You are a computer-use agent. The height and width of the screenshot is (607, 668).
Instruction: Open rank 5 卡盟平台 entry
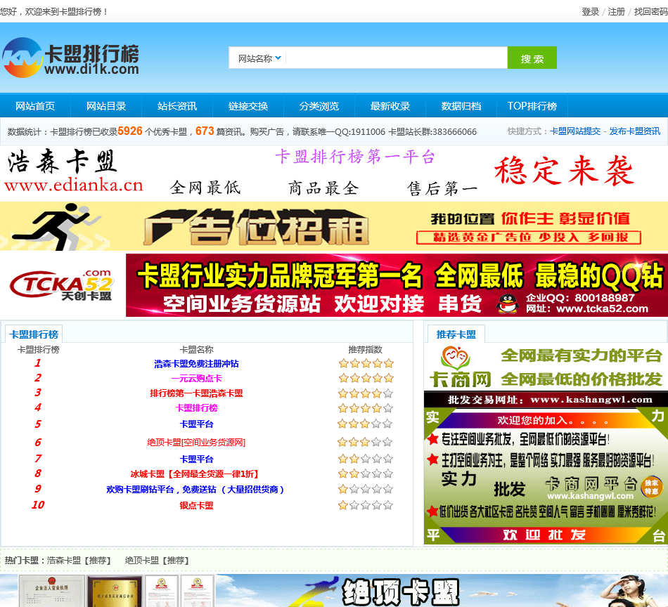(196, 424)
